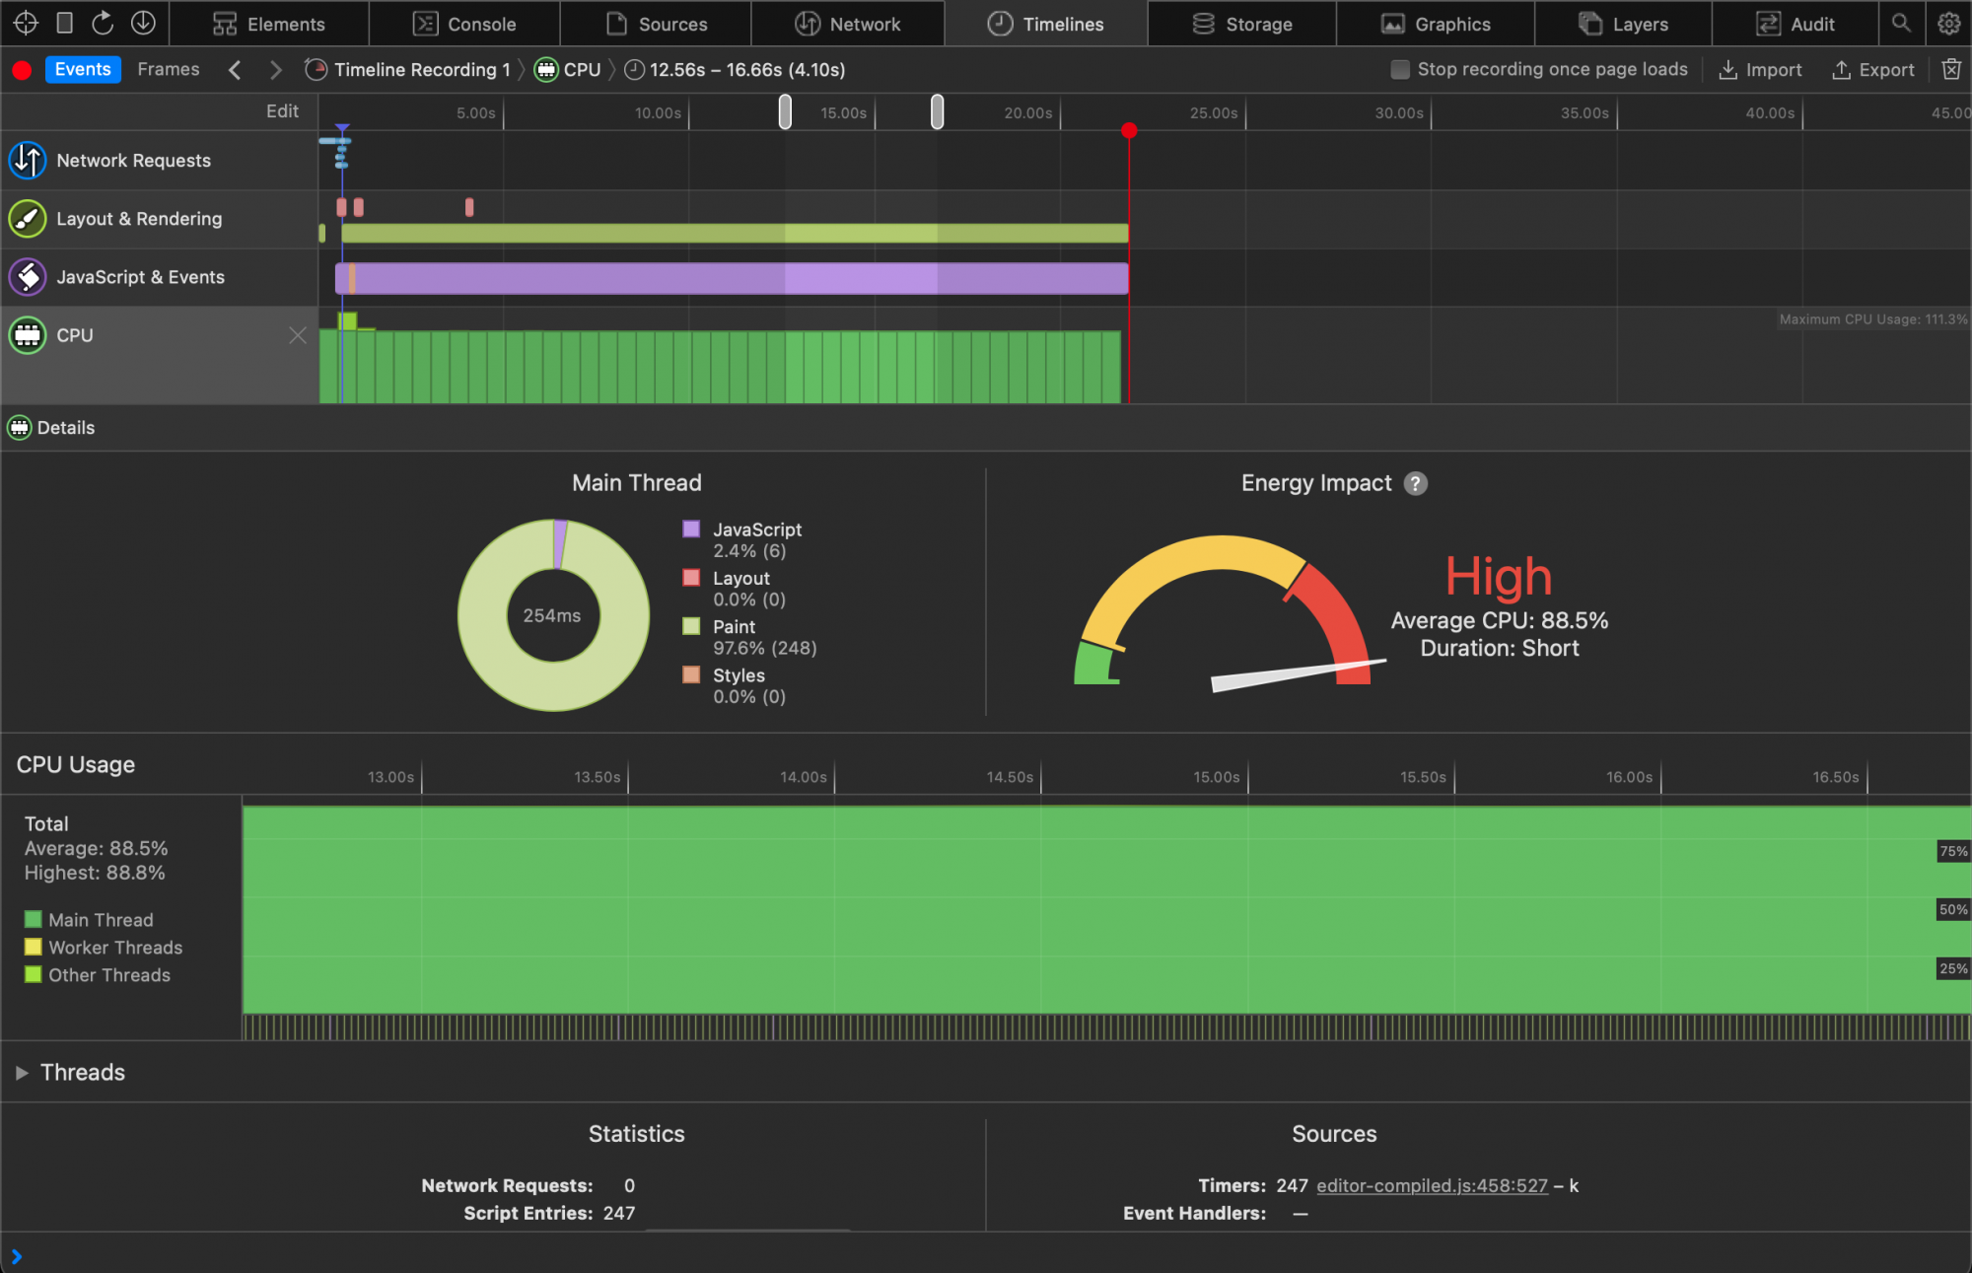Click the search magnifier icon
1972x1273 pixels.
1901,23
